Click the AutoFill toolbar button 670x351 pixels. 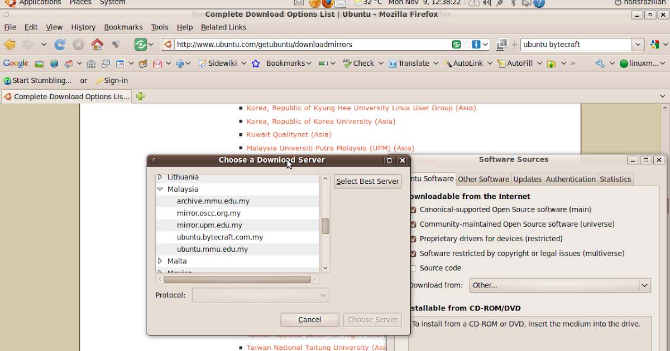(x=515, y=64)
